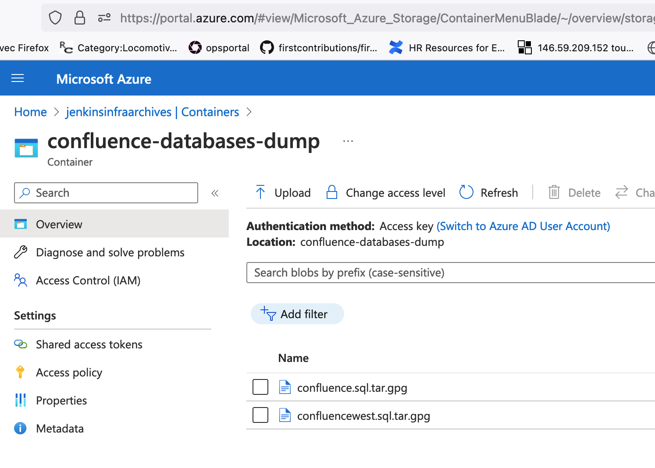Collapse the sidebar with the double chevron
The height and width of the screenshot is (468, 655).
[215, 193]
